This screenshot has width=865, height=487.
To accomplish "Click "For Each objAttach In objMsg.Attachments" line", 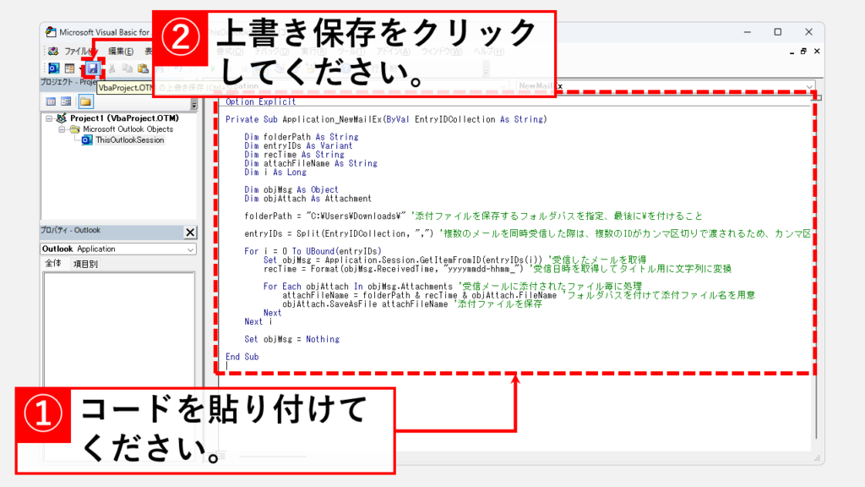I will pyautogui.click(x=453, y=287).
